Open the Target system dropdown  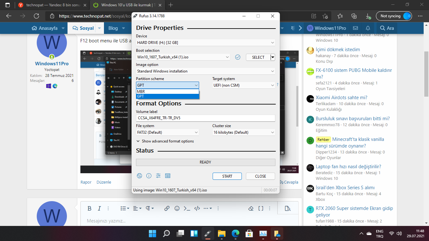point(244,85)
